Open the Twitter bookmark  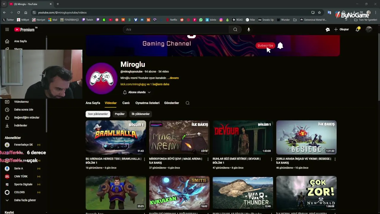point(8,20)
